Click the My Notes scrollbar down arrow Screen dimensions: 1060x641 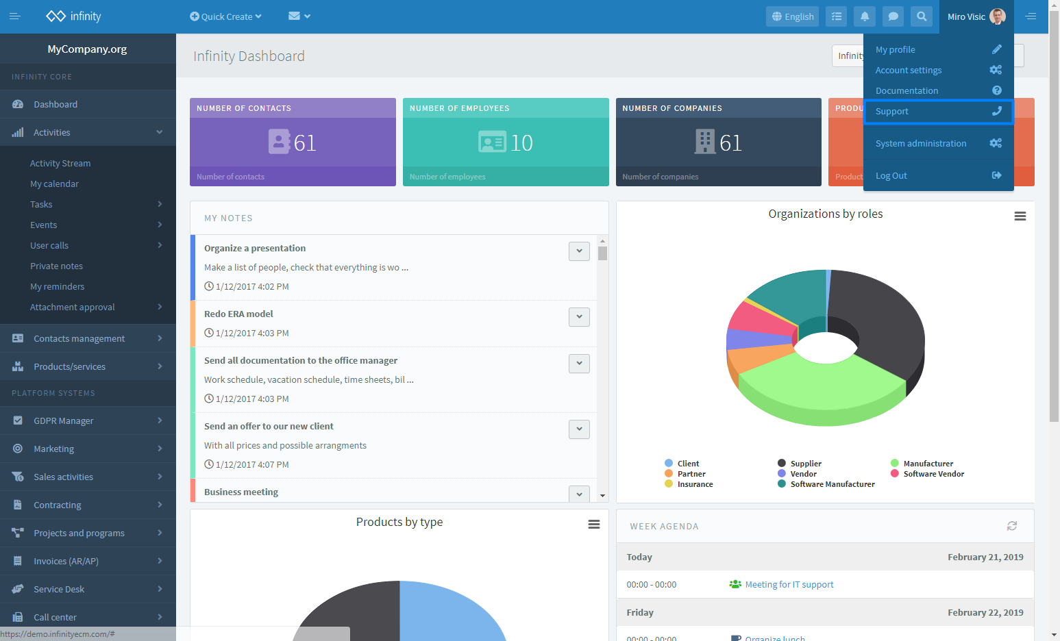[602, 496]
